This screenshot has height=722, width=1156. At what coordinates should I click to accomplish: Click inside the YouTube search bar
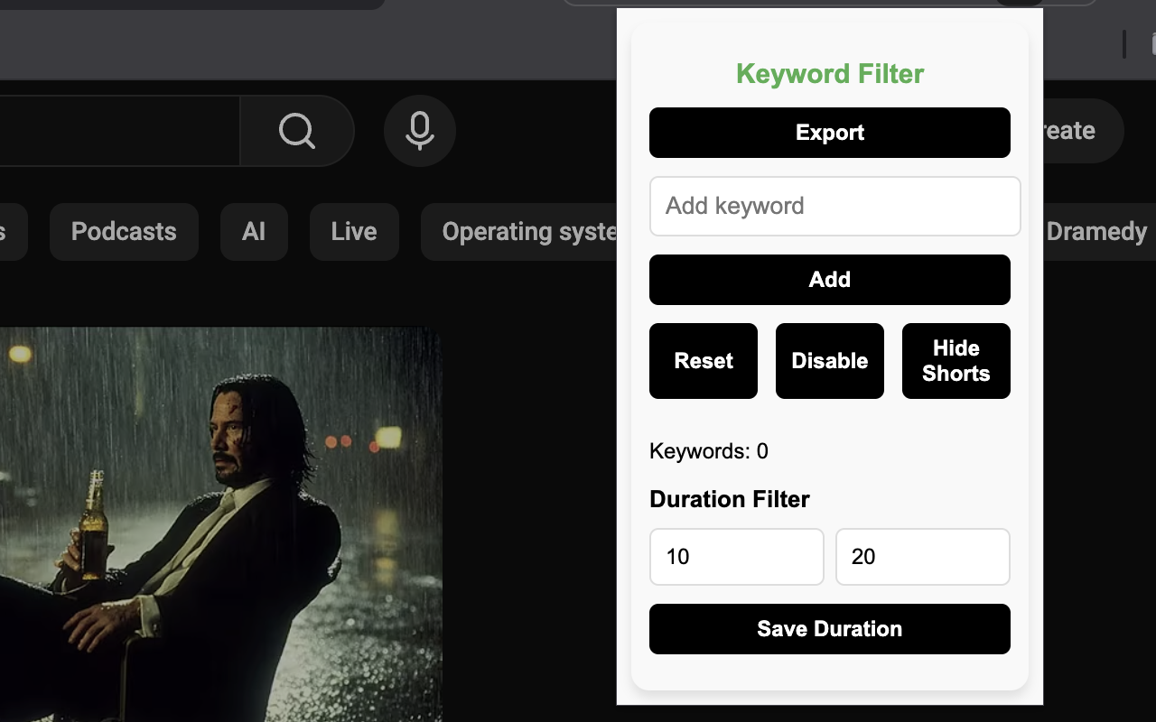pyautogui.click(x=117, y=131)
